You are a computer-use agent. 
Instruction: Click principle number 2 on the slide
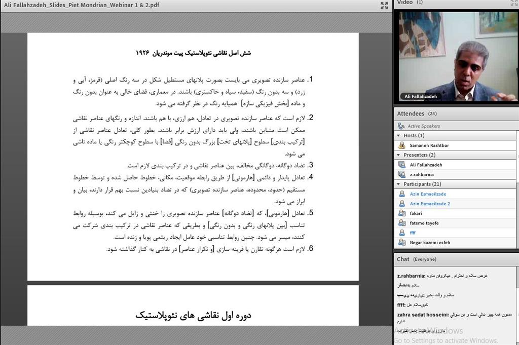click(193, 136)
